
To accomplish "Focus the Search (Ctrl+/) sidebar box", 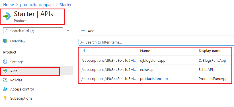I will tap(33, 31).
